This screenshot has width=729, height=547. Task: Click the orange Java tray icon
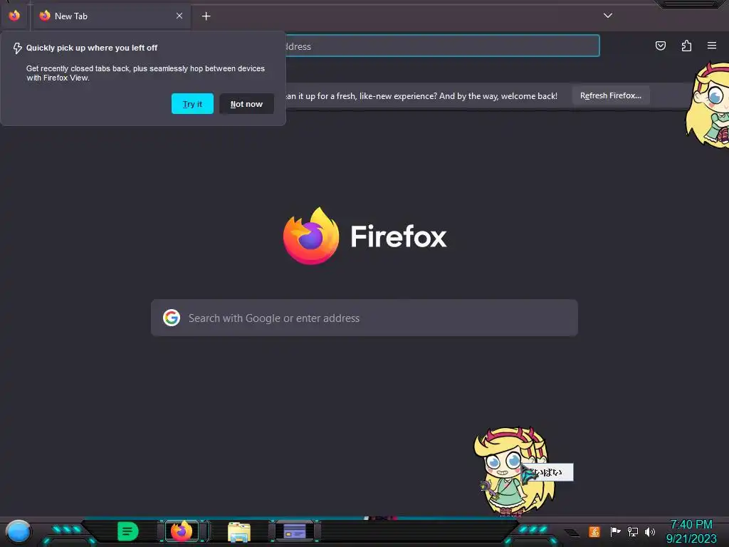pyautogui.click(x=594, y=531)
